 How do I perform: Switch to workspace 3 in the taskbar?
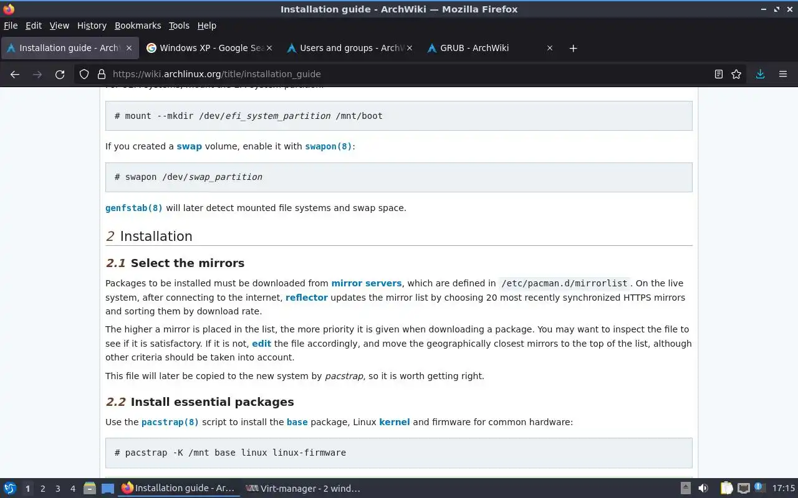pyautogui.click(x=57, y=489)
